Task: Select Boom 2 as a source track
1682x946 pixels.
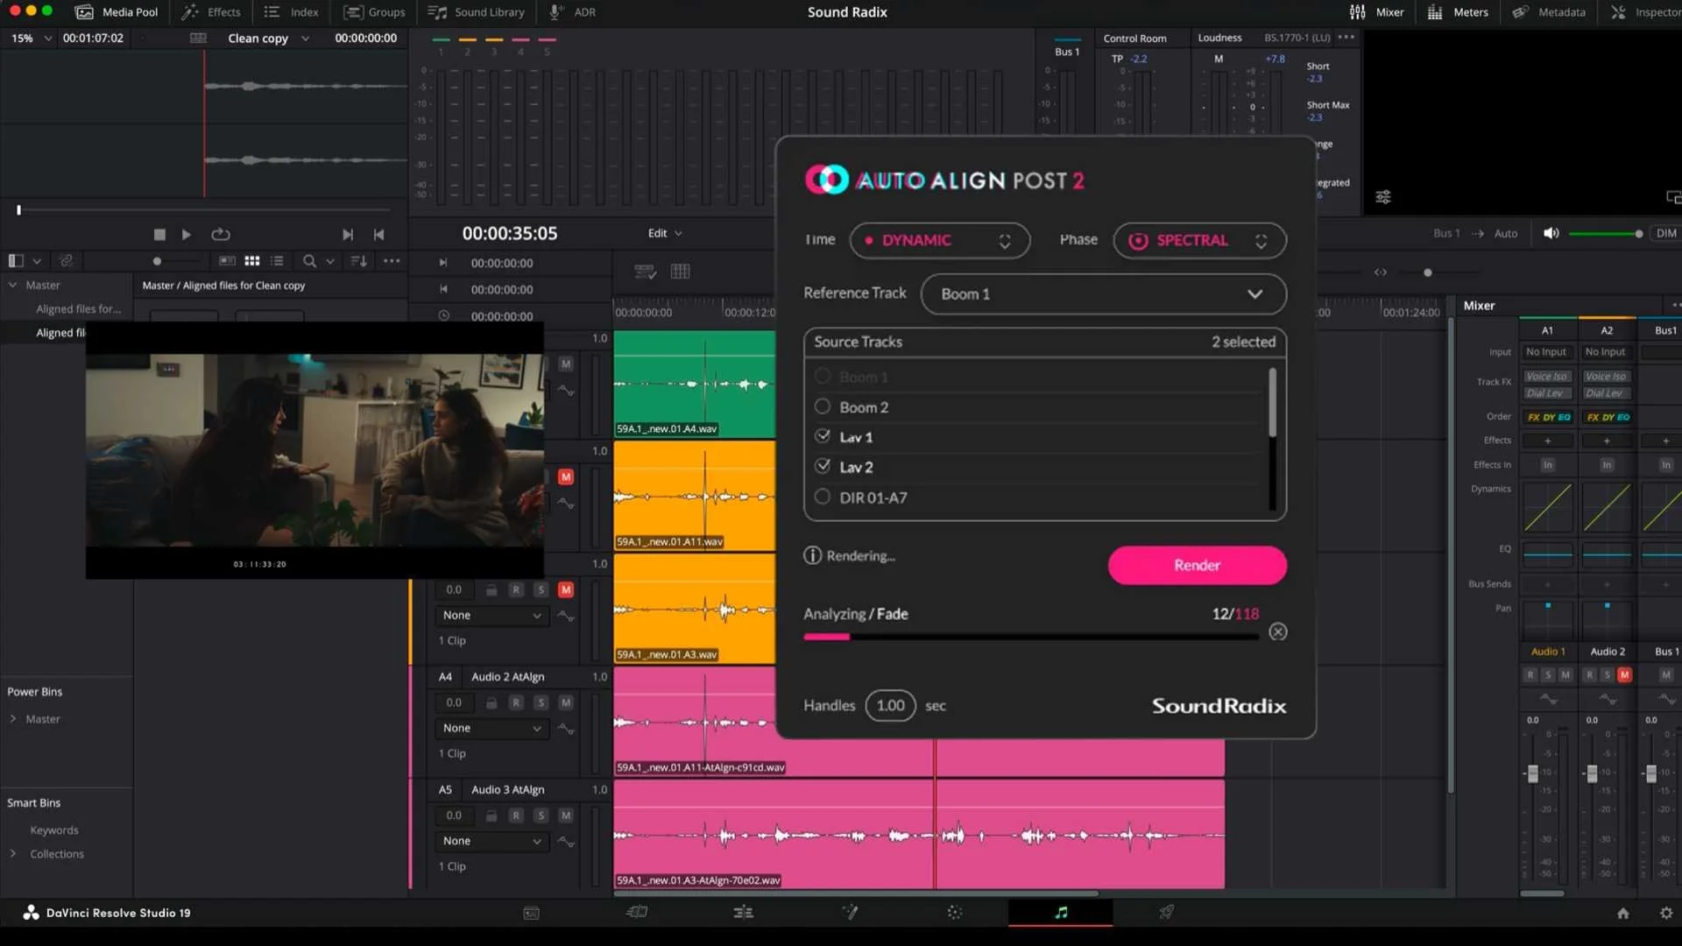Action: [x=822, y=406]
